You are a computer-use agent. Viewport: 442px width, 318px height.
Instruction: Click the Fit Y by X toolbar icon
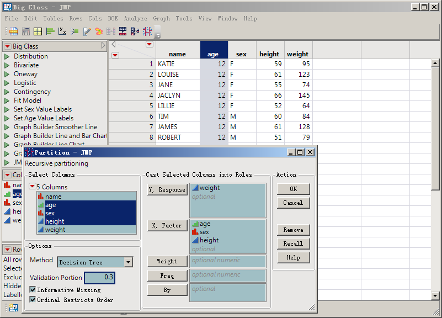[x=62, y=31]
